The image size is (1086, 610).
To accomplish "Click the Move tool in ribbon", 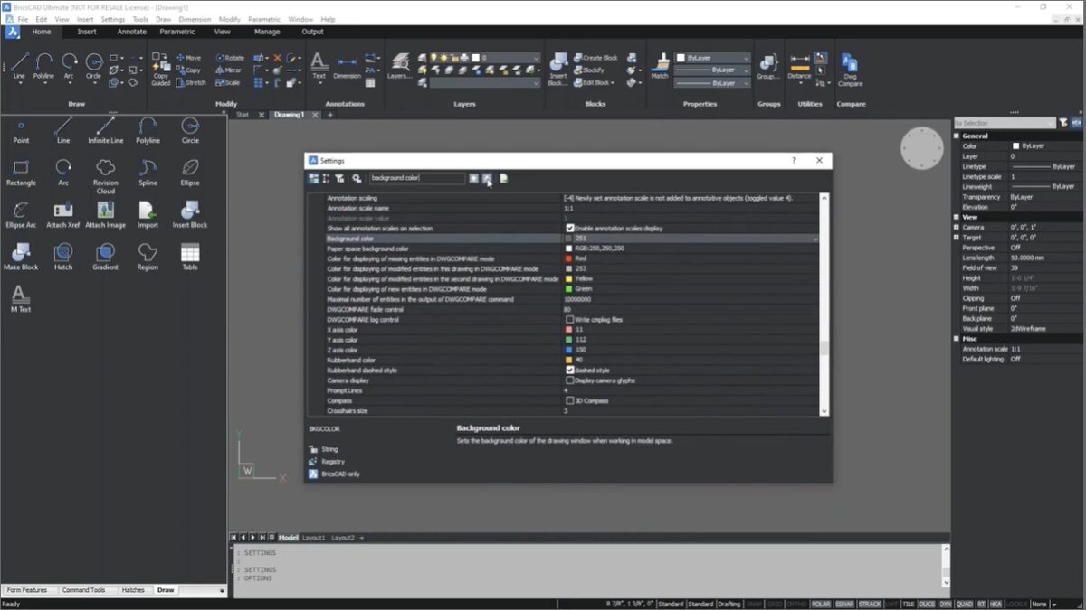I will [188, 58].
